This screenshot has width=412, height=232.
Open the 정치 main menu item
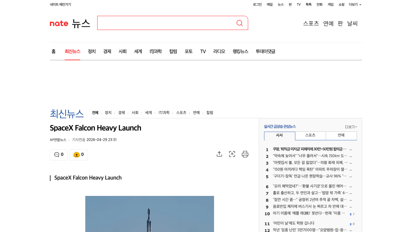92,51
